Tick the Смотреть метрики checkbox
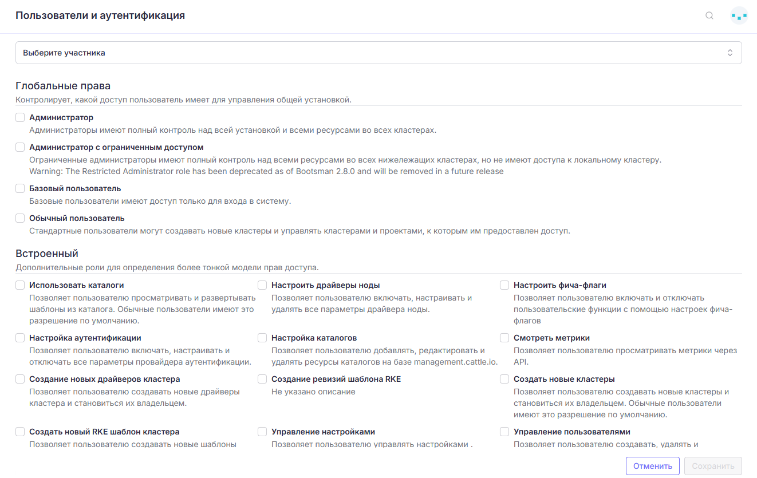Screen dimensions: 757x478 (x=504, y=338)
